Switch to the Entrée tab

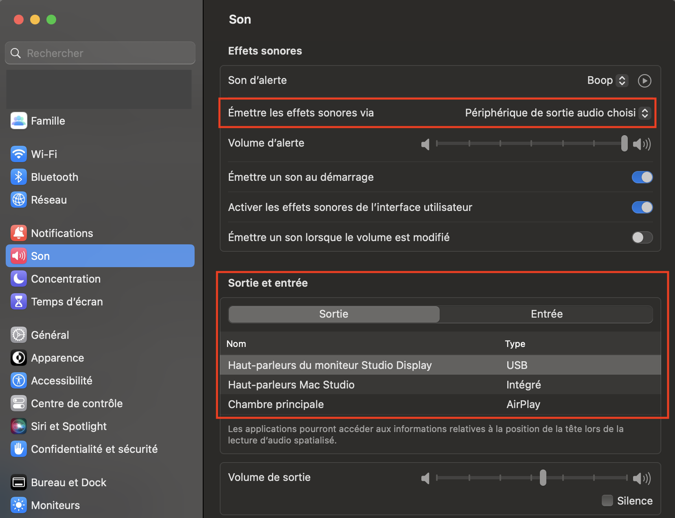(x=546, y=314)
